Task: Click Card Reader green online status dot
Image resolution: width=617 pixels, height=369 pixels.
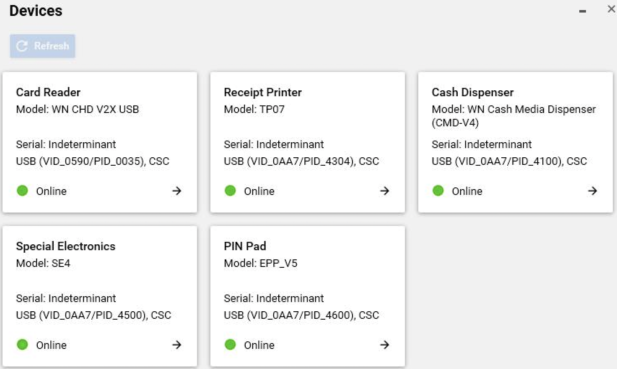Action: (x=22, y=191)
